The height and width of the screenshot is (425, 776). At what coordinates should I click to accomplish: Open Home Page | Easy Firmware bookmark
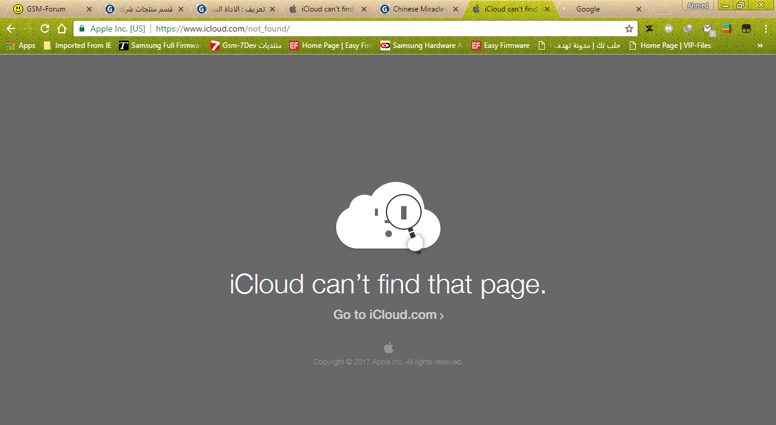click(331, 45)
